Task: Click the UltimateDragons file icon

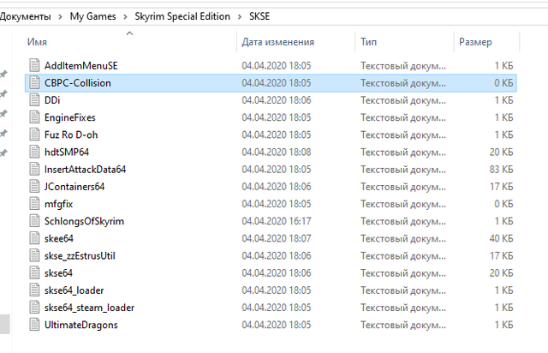Action: pyautogui.click(x=34, y=325)
